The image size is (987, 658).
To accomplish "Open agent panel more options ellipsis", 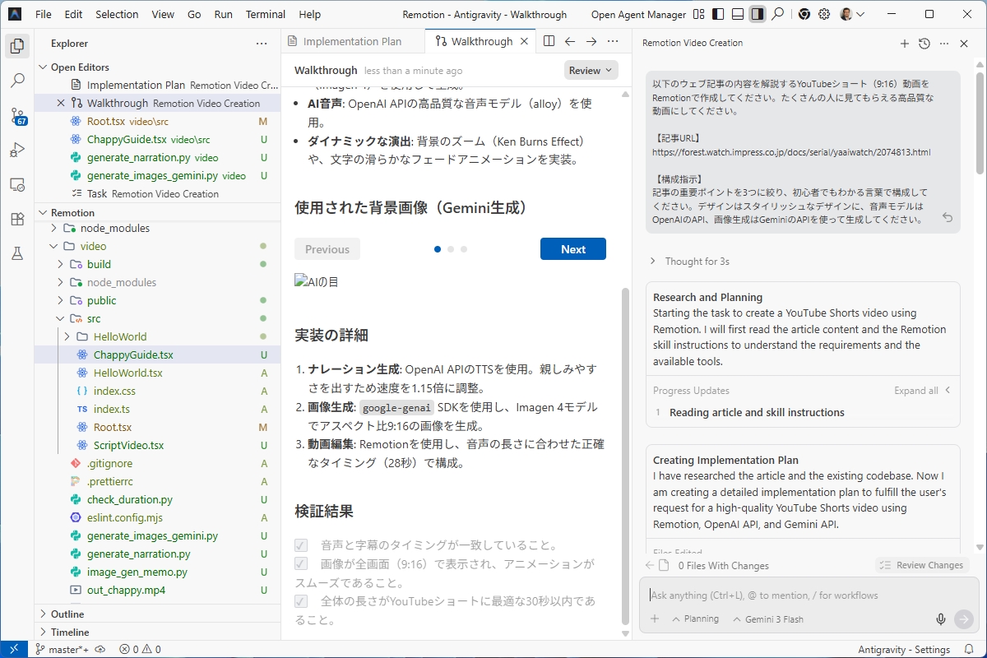I will 944,44.
